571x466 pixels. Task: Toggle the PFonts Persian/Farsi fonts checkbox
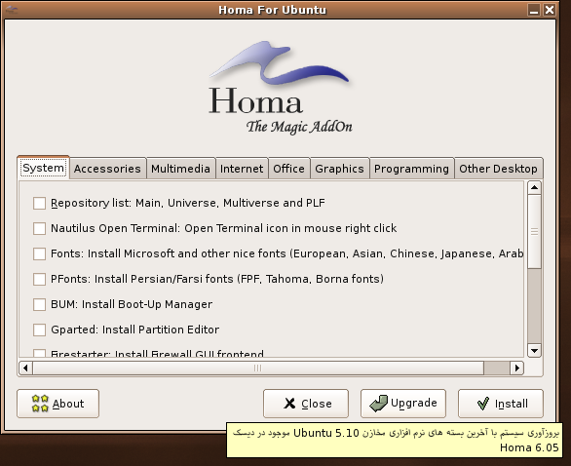pyautogui.click(x=39, y=279)
